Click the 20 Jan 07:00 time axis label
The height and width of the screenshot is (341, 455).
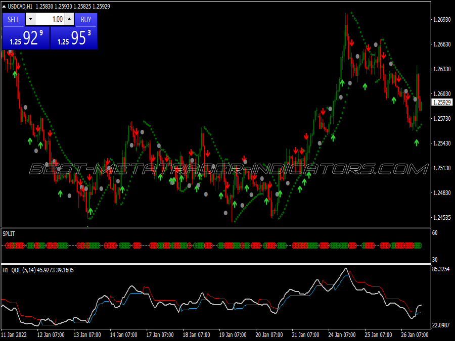pos(269,335)
